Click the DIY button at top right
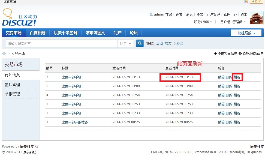This screenshot has width=265, height=168. (x=257, y=2)
